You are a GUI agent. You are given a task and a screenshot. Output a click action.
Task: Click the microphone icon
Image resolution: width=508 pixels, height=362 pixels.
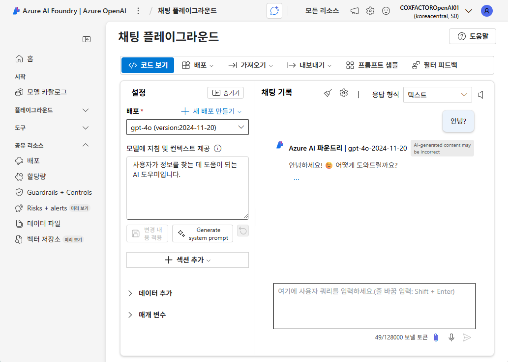coord(451,337)
